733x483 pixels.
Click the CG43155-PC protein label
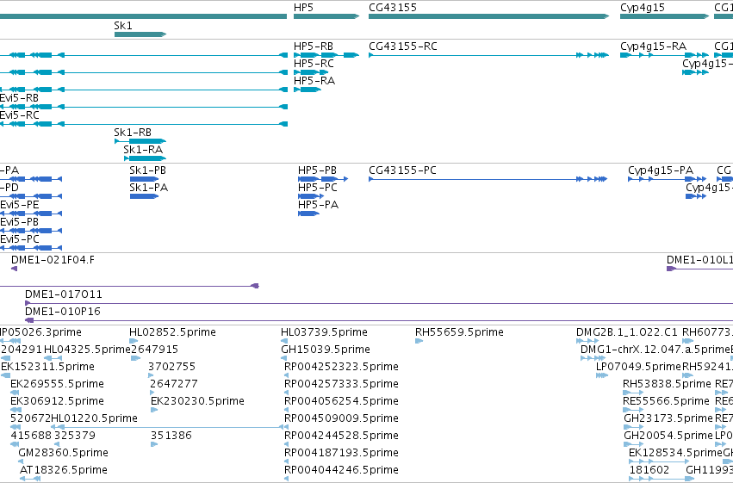(402, 170)
